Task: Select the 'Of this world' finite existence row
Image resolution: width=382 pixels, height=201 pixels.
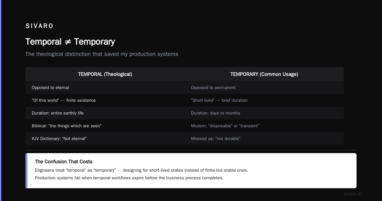Action: 105,100
